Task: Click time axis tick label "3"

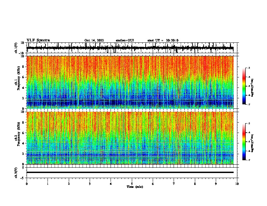Action: click(90, 184)
